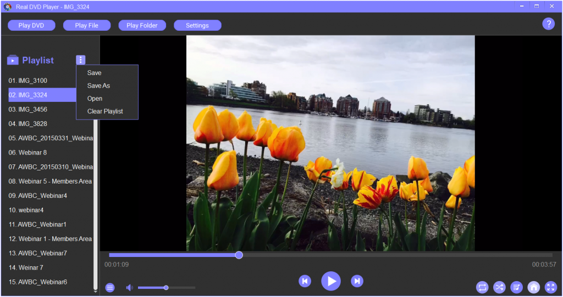Click the unplayed part of the seek bar
Viewport: 563px width, 297px height.
(398, 255)
